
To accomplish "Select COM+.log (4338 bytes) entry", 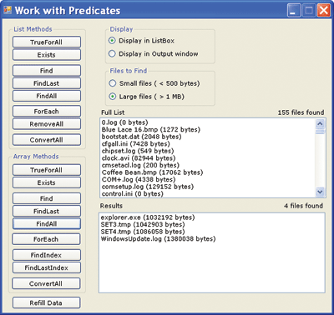I will (208, 179).
